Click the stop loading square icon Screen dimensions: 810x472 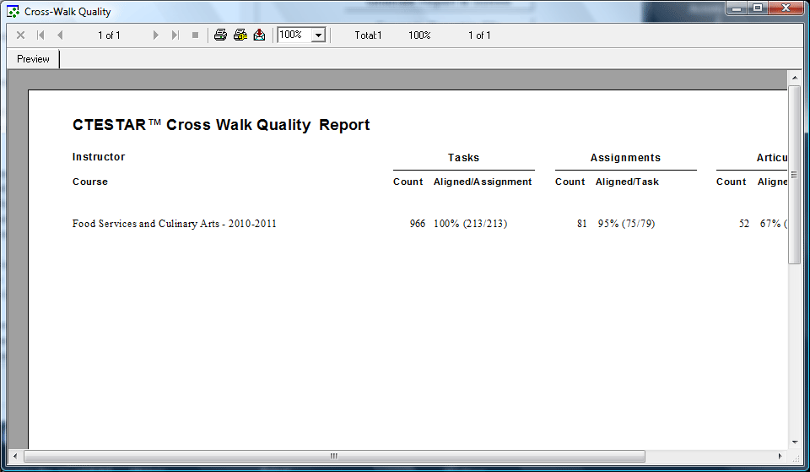coord(195,35)
